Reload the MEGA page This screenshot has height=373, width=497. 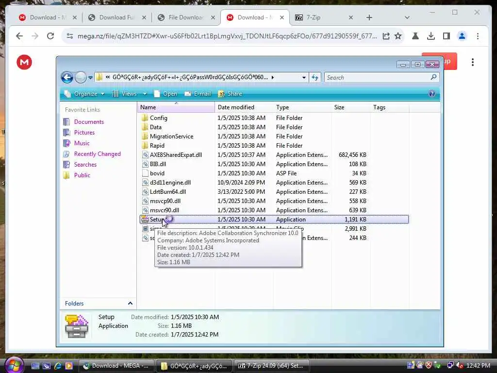coord(50,36)
